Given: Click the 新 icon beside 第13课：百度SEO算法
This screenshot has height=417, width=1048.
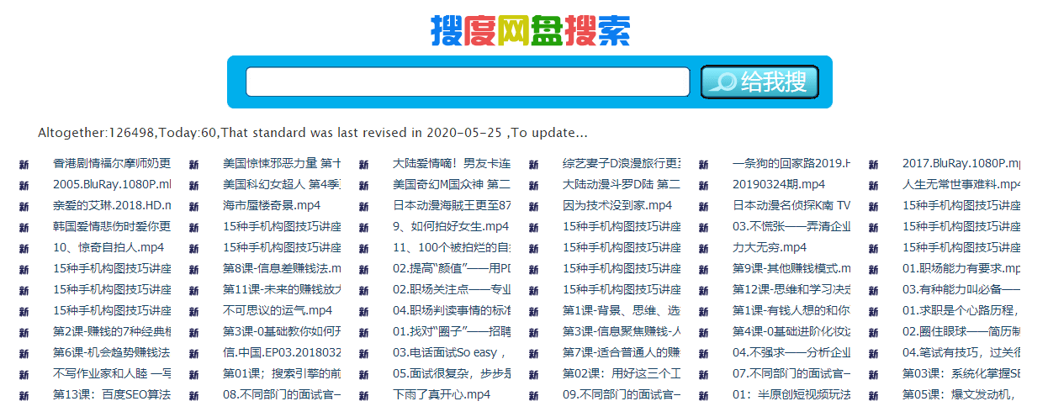Looking at the screenshot, I should point(24,395).
